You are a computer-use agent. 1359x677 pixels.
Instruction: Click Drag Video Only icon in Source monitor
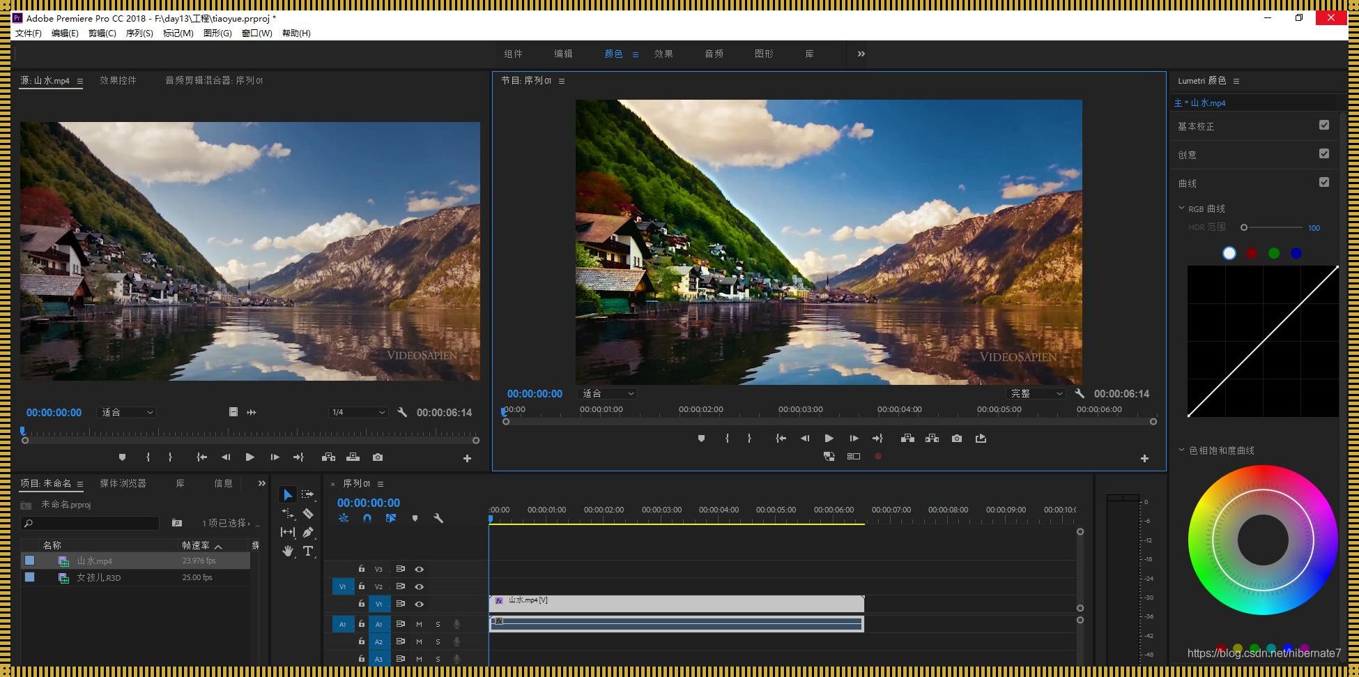point(233,412)
